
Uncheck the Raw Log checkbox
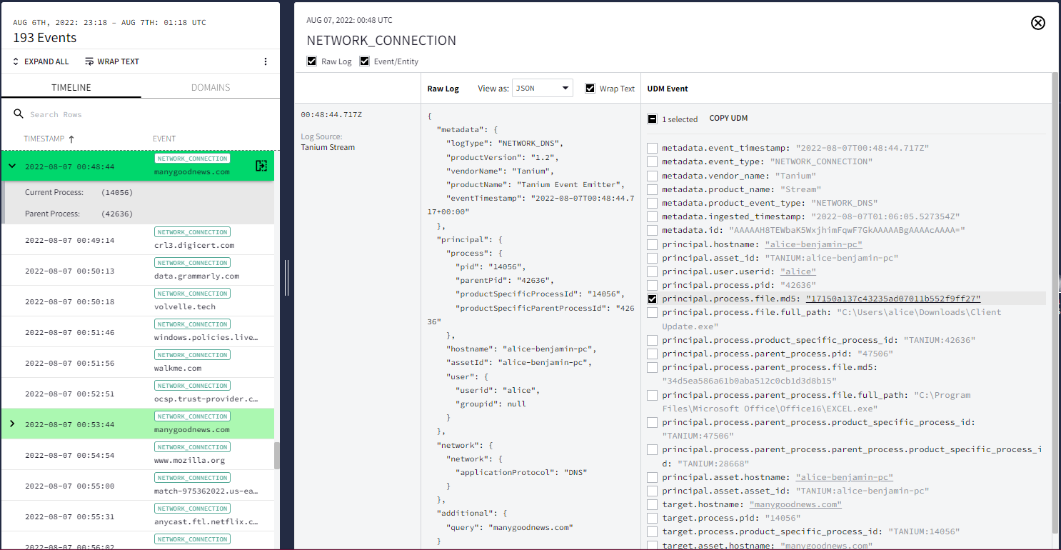click(311, 61)
